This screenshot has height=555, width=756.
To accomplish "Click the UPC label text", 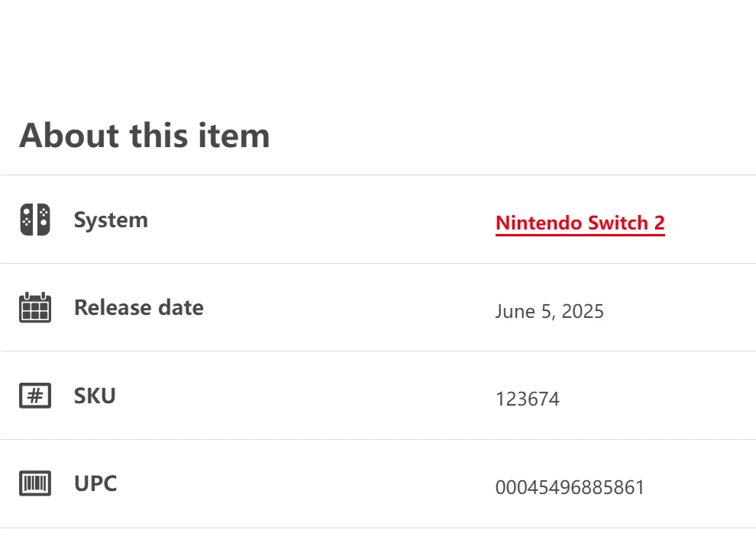I will pos(95,483).
